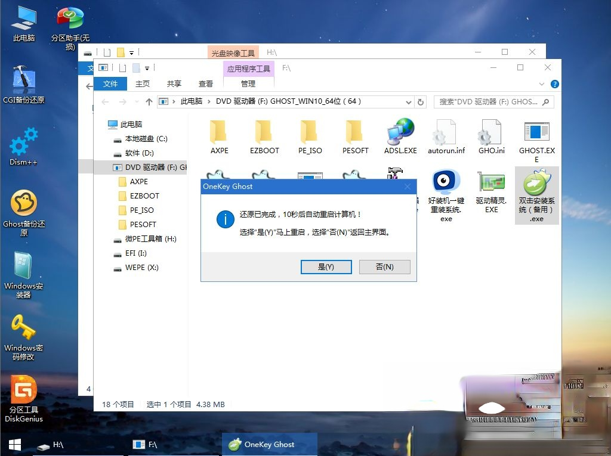Image resolution: width=611 pixels, height=456 pixels.
Task: Open Ghost备份还原 desktop icon
Action: (24, 213)
